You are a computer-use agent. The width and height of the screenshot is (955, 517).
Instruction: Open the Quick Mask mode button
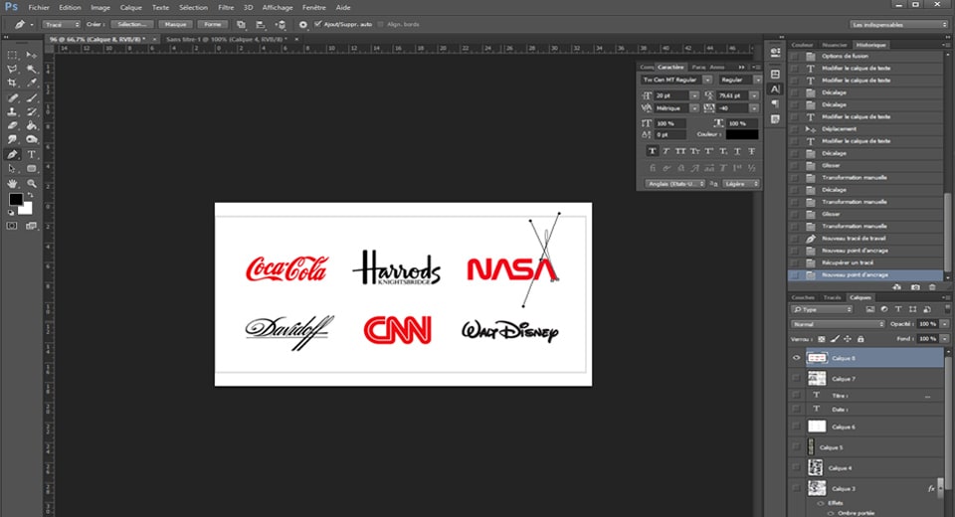tap(12, 226)
